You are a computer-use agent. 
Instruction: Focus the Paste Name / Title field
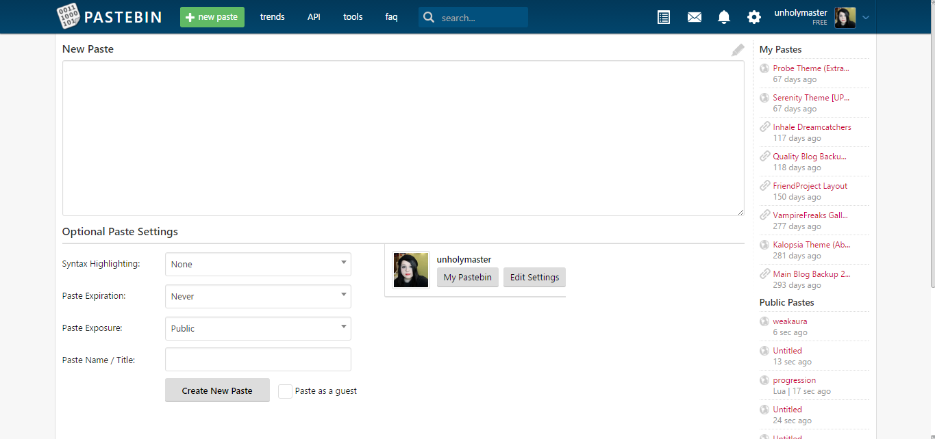pyautogui.click(x=258, y=360)
